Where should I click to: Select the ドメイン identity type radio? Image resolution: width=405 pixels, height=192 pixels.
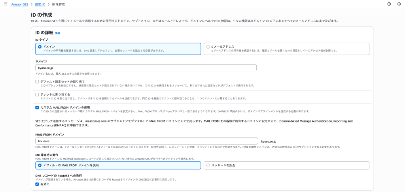point(40,47)
